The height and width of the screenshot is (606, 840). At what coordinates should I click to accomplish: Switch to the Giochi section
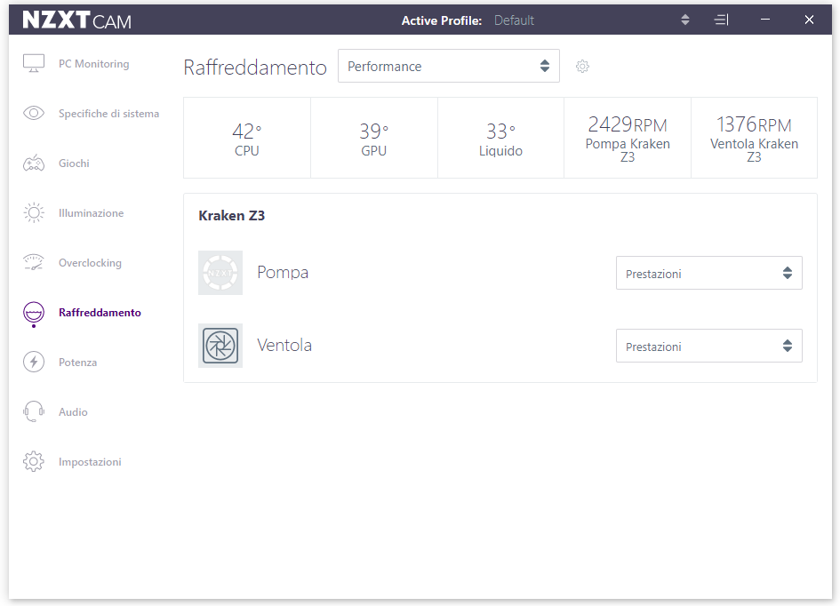(74, 163)
